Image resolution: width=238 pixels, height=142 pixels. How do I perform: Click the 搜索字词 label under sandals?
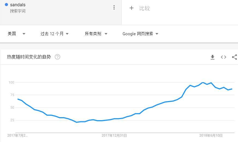point(18,11)
